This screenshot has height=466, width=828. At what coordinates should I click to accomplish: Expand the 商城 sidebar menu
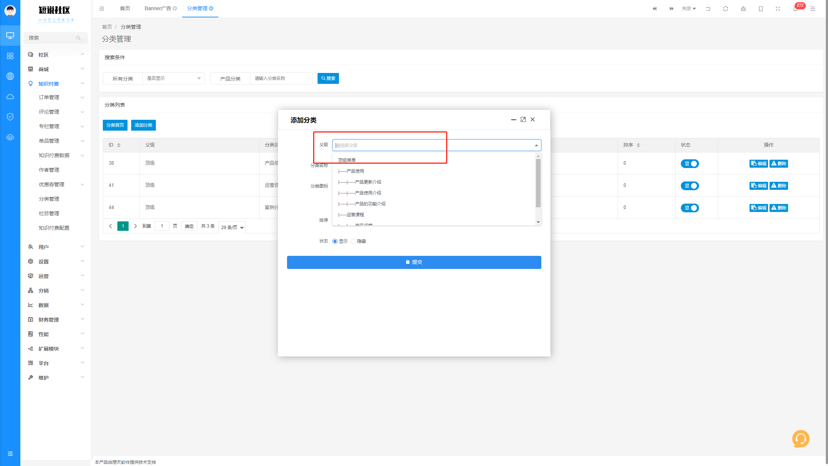pos(56,69)
